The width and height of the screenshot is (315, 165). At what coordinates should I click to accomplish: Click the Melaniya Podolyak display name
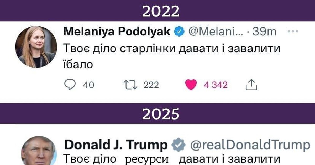[117, 32]
